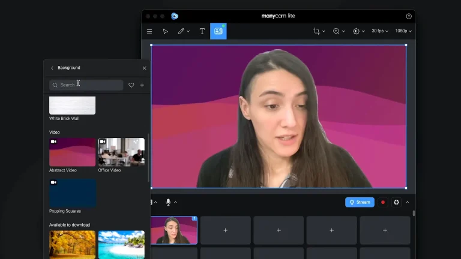Close the Background panel

144,68
